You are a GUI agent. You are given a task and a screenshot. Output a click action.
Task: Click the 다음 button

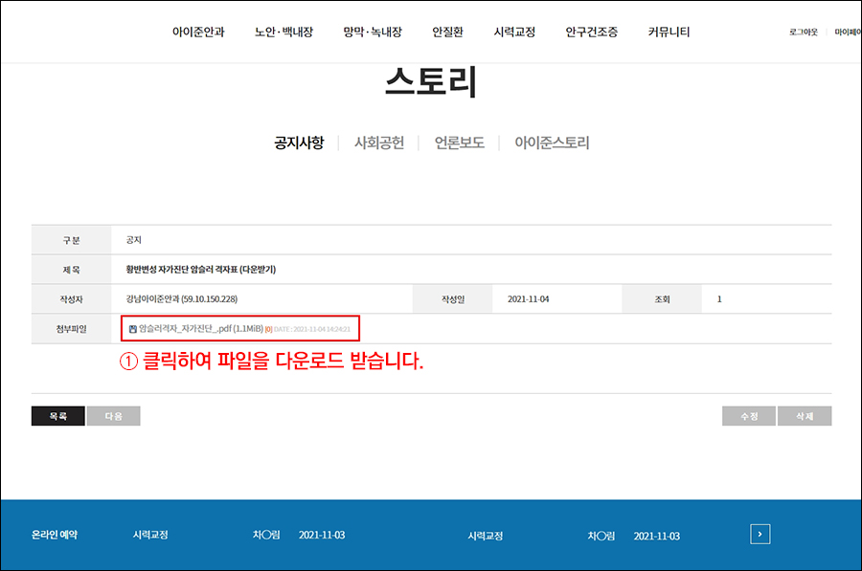coord(114,416)
